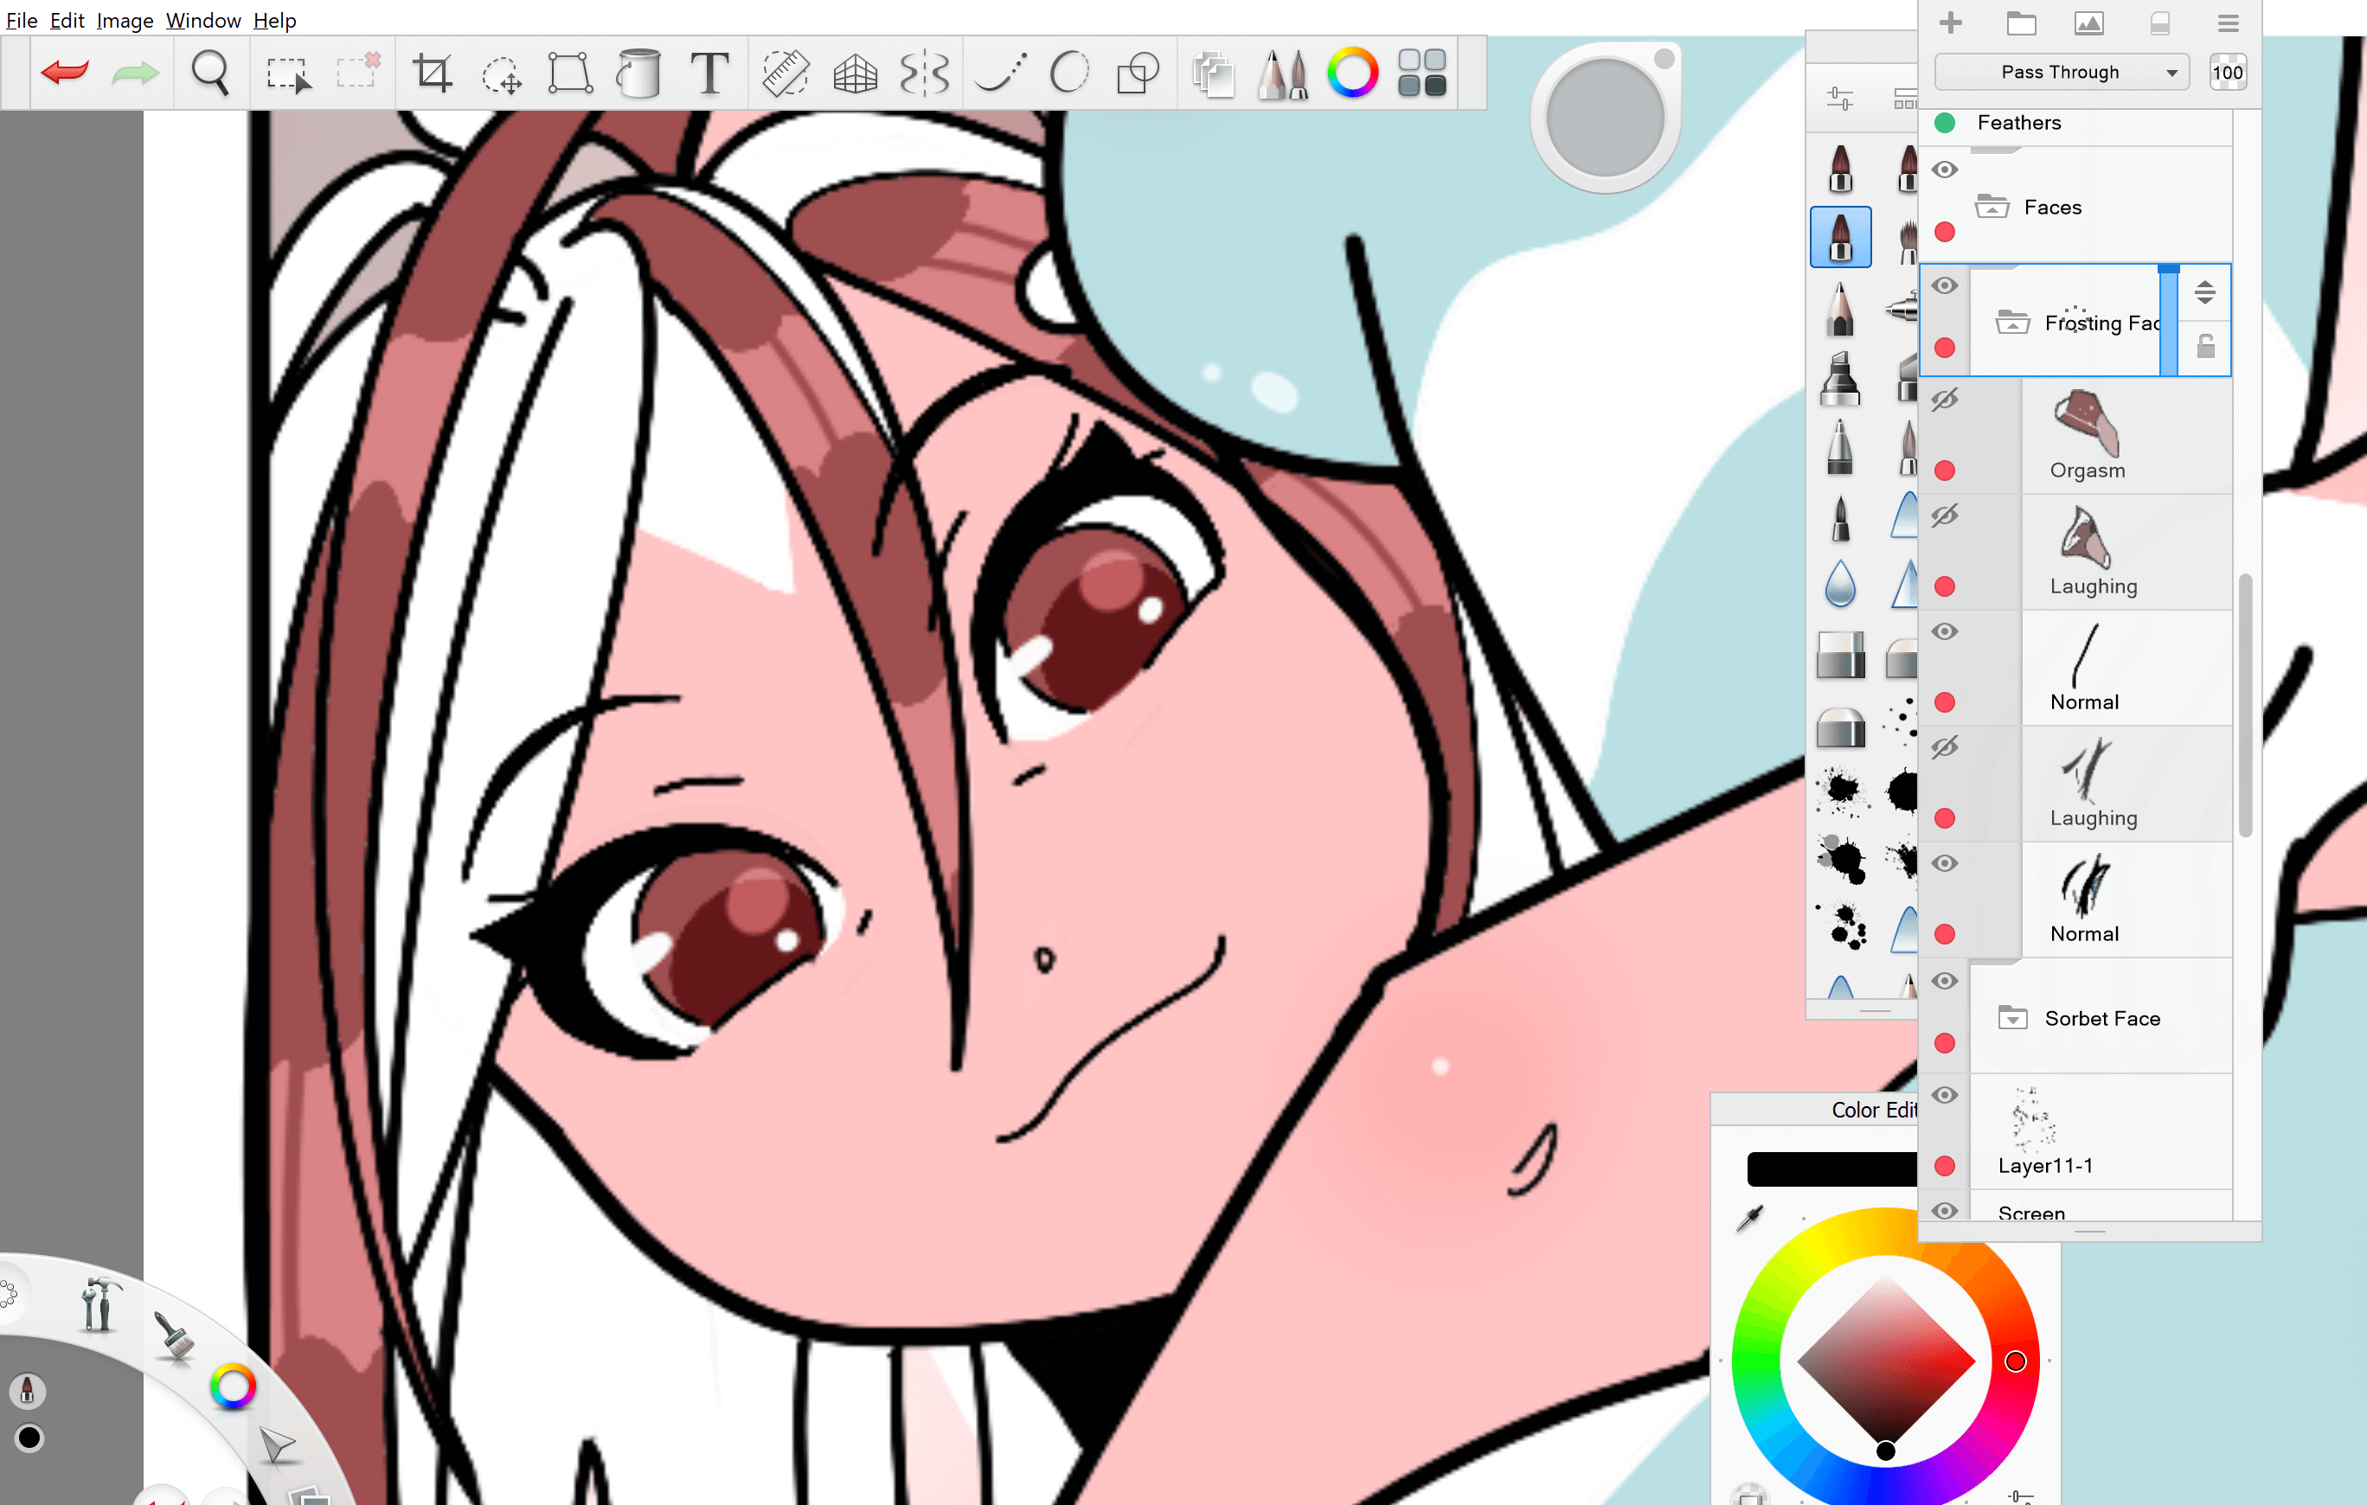Click the add layer plus button
Viewport: 2367px width, 1505px height.
coord(1950,22)
